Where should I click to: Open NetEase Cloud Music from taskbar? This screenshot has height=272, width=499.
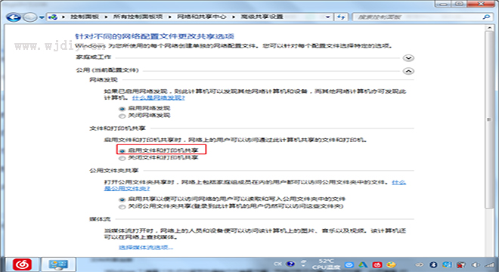[x=22, y=264]
